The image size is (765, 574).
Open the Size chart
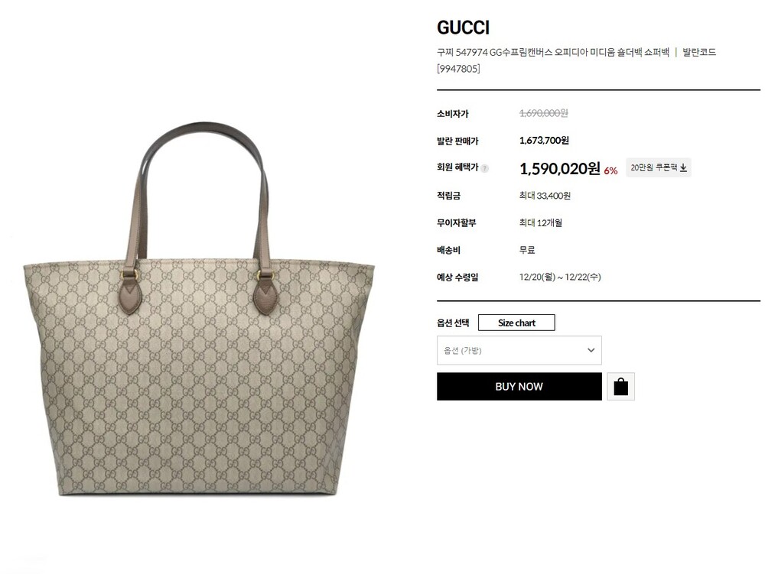pyautogui.click(x=516, y=323)
